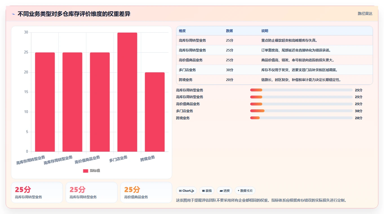
Task: Click 30分 in the table's 多门店业务 row
Action: (230, 70)
